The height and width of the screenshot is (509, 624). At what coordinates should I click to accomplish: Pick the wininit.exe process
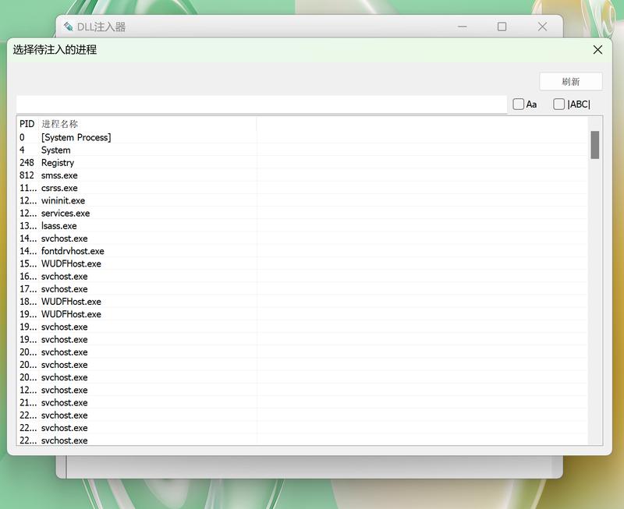303,200
